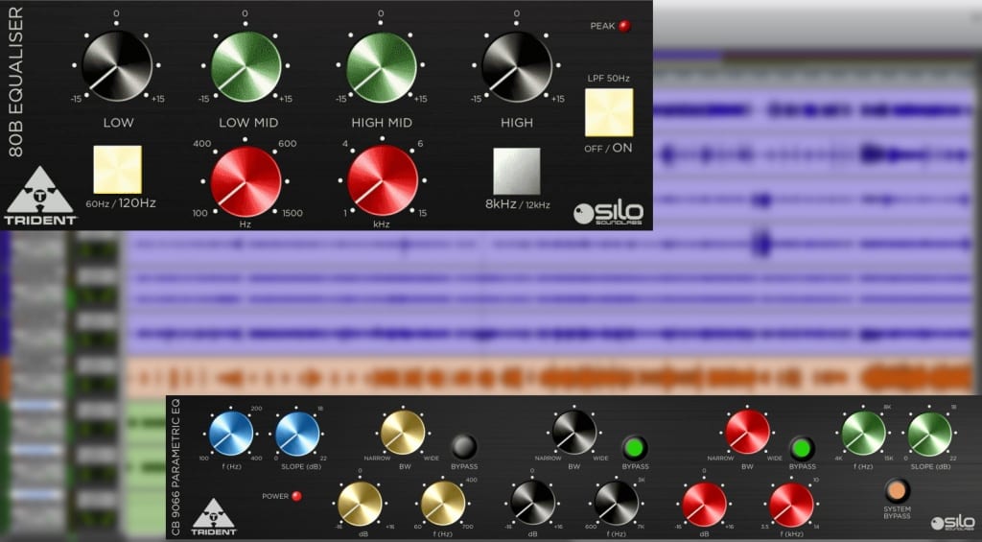Click the 'LPF 50Hz' label
The height and width of the screenshot is (542, 982).
pos(608,79)
